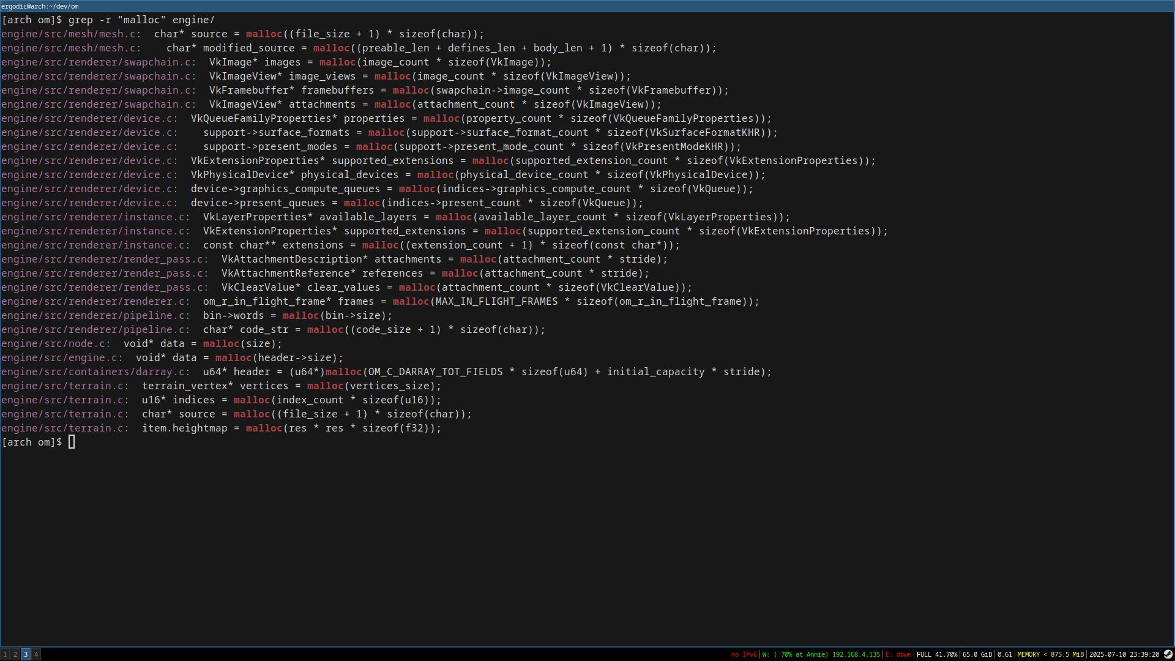Click the instance.c 'supported_extensions' line
The image size is (1175, 661).
coord(444,231)
